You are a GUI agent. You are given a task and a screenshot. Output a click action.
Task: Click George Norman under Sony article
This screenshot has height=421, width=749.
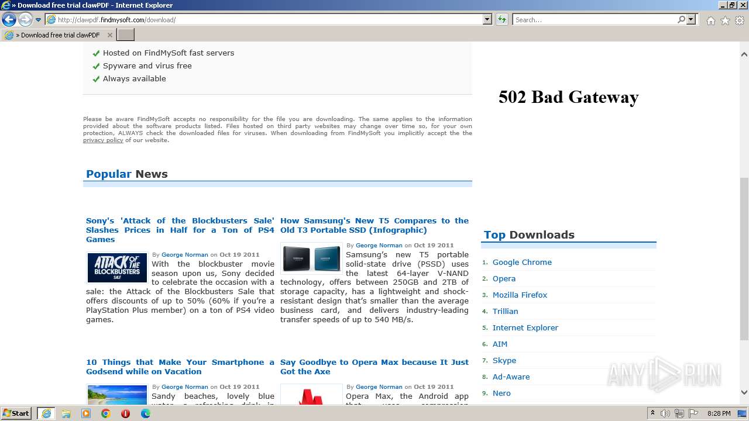point(185,255)
